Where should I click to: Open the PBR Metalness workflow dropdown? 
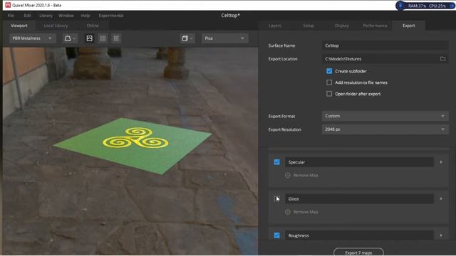pyautogui.click(x=32, y=38)
